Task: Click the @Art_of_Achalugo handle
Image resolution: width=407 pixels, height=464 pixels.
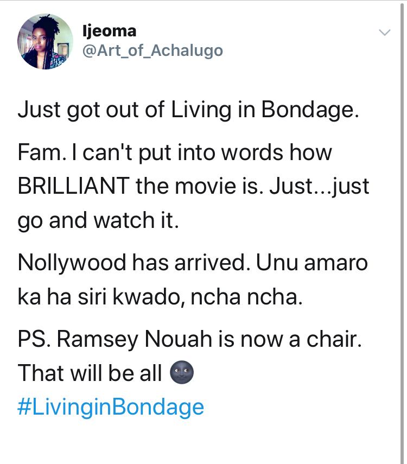Action: click(152, 51)
